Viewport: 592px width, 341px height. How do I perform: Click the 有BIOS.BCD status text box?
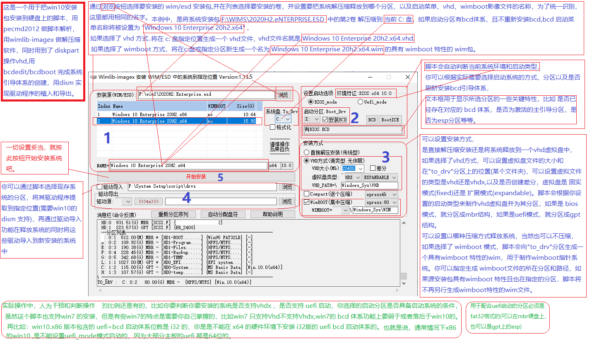click(x=353, y=130)
